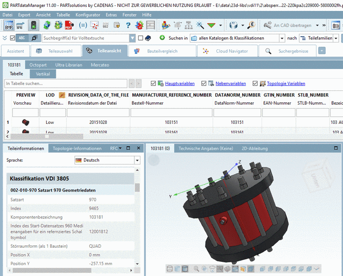Click the red envelope mail icon
343x276 pixels.
tap(95, 25)
